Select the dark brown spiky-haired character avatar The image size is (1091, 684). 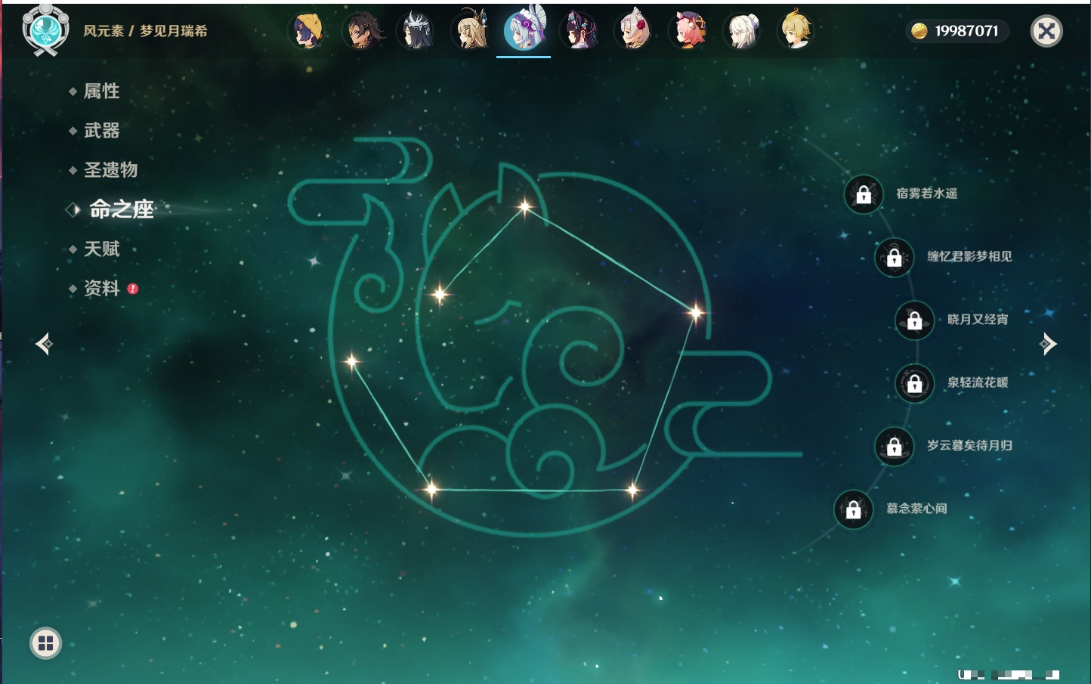[362, 31]
